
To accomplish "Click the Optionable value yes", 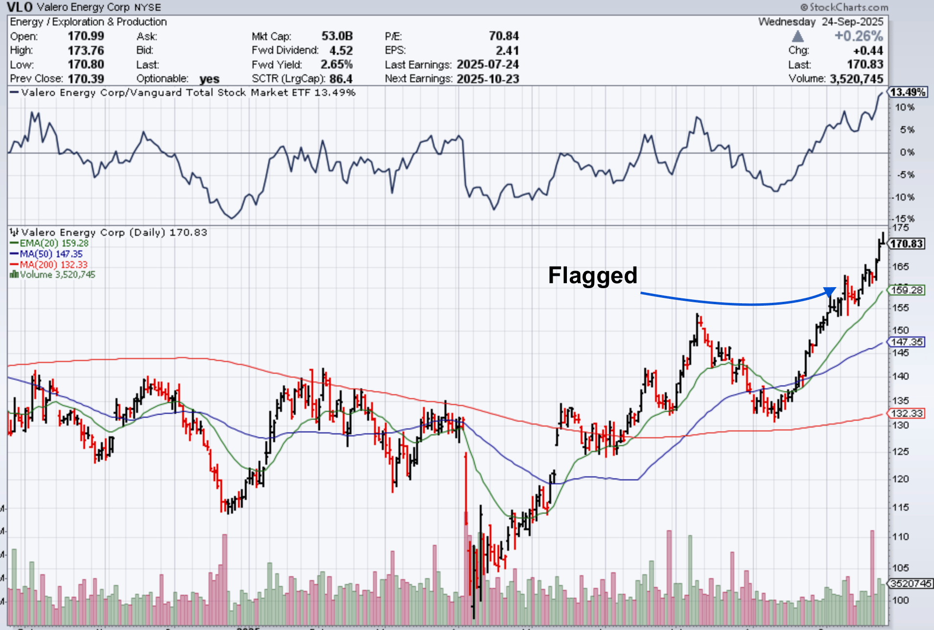I will pyautogui.click(x=210, y=79).
